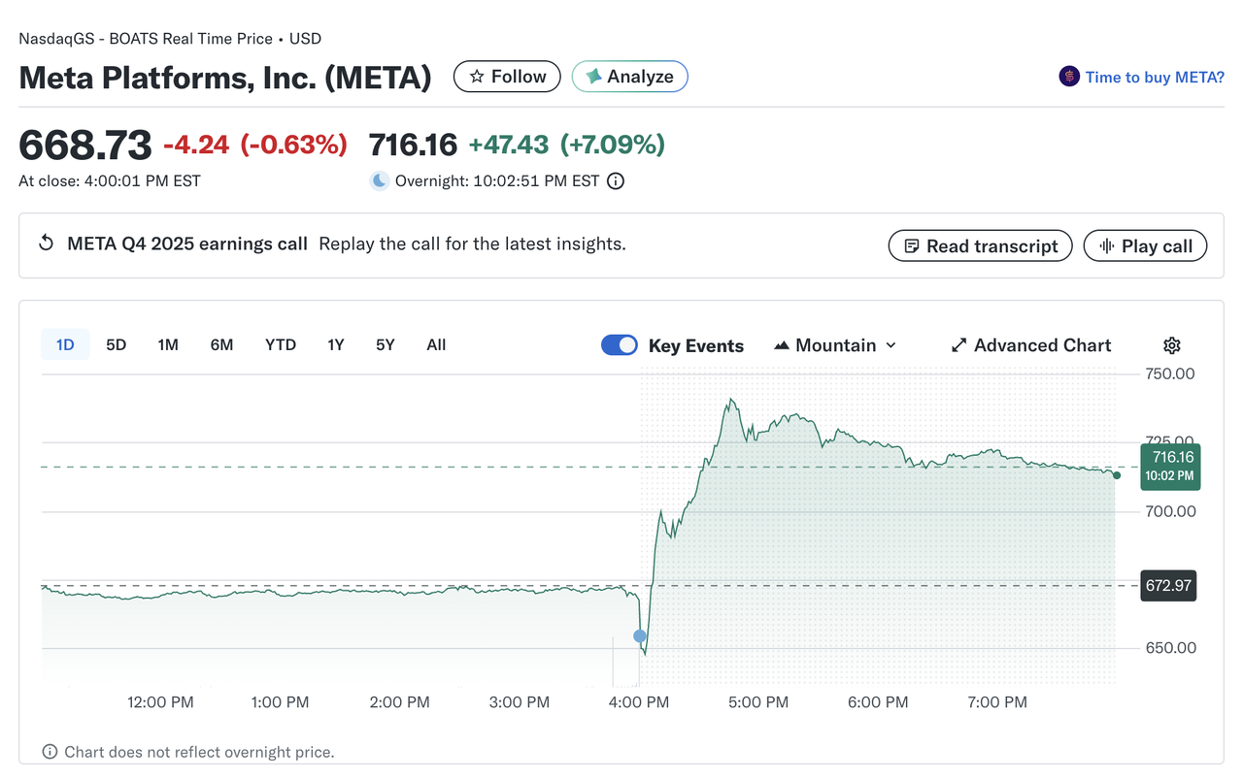Click the transcript document icon

(x=911, y=245)
